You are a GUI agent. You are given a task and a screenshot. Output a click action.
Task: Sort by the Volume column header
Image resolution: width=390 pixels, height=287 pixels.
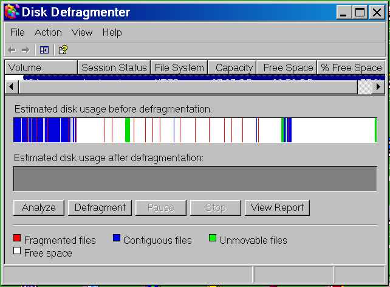41,67
